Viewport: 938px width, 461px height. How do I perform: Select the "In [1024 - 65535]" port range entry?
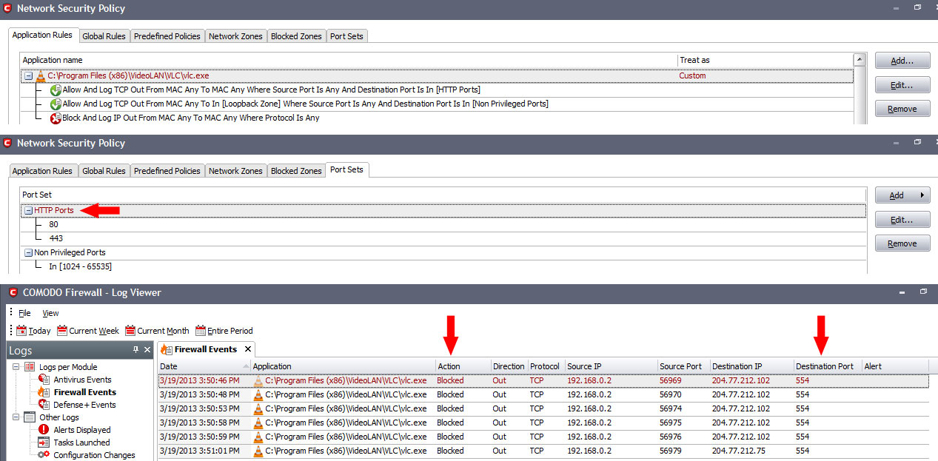click(80, 266)
